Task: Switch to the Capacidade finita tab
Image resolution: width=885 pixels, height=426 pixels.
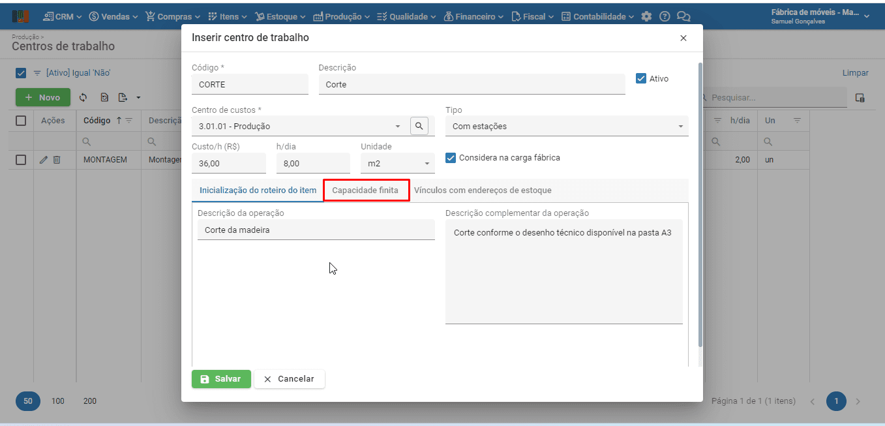Action: pyautogui.click(x=365, y=190)
